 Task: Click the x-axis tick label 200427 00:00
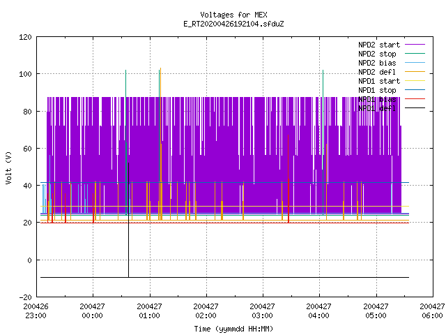click(92, 311)
